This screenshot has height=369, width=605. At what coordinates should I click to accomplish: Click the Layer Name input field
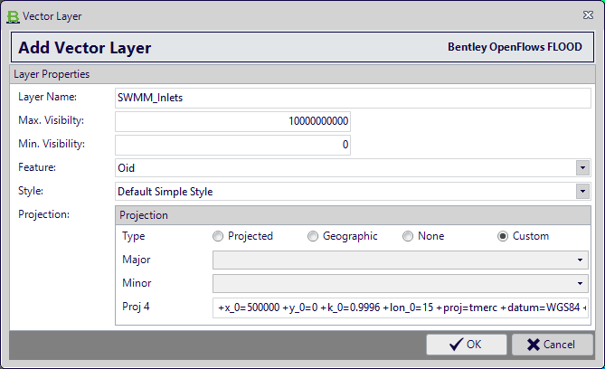(353, 98)
